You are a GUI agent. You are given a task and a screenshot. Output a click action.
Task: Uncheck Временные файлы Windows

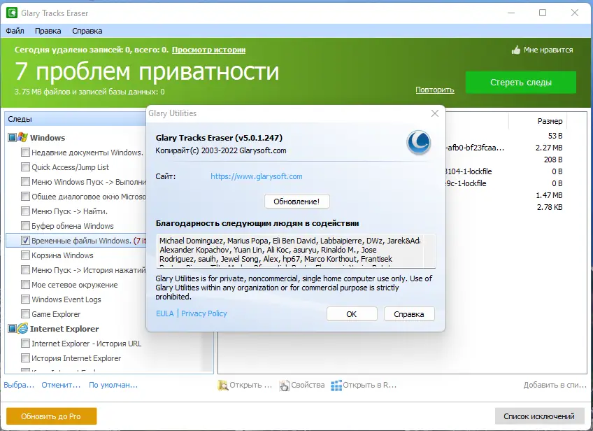click(x=25, y=240)
